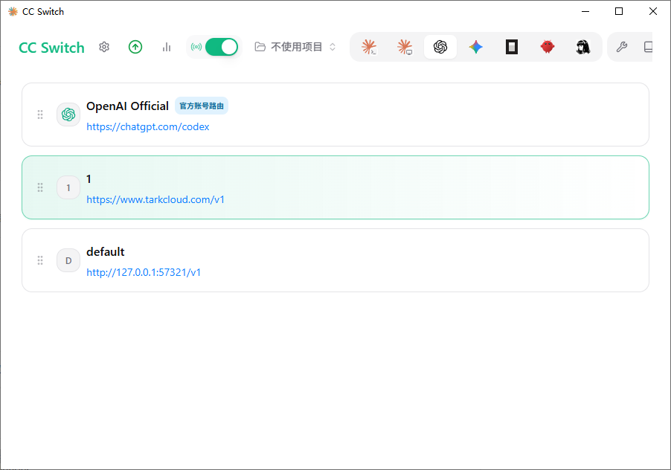Click the drag handle for the default provider
The image size is (671, 470).
40,260
